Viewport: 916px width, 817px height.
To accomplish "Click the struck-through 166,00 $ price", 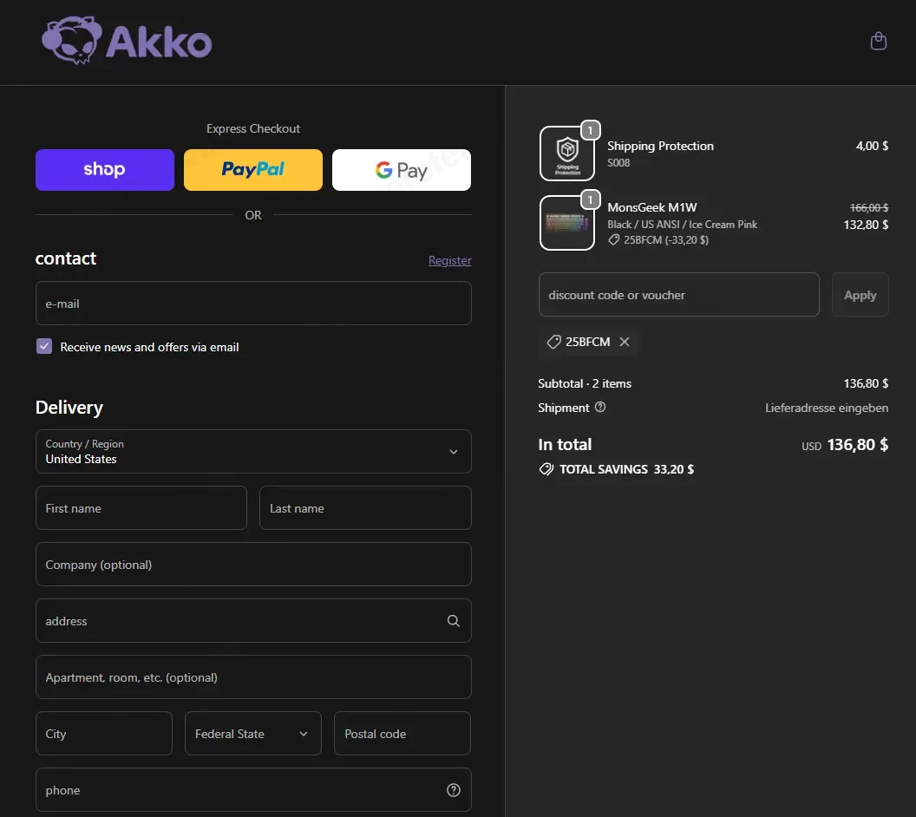I will (868, 208).
